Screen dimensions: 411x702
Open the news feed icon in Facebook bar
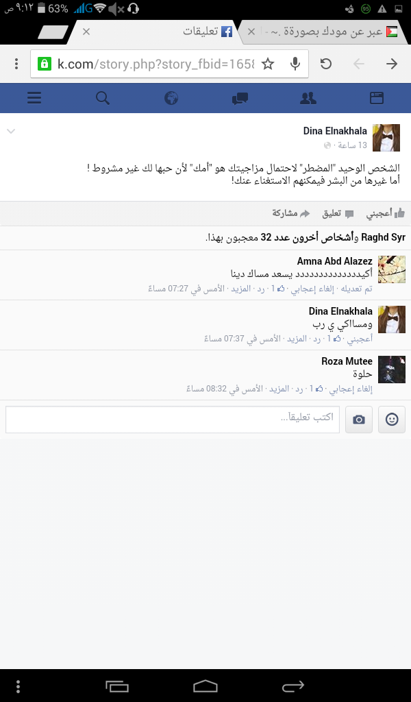click(x=377, y=97)
